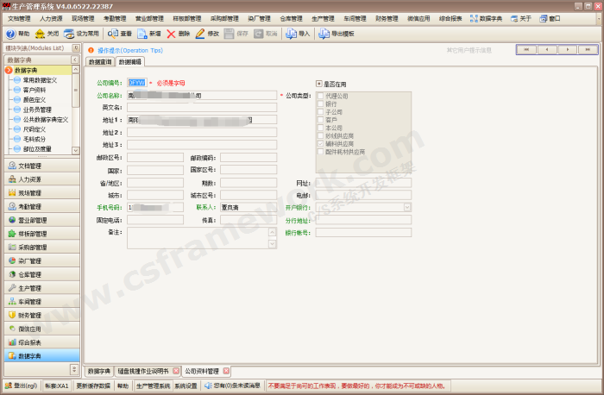Toggle the 是否在用 (In use) checkbox
The height and width of the screenshot is (395, 604).
319,82
